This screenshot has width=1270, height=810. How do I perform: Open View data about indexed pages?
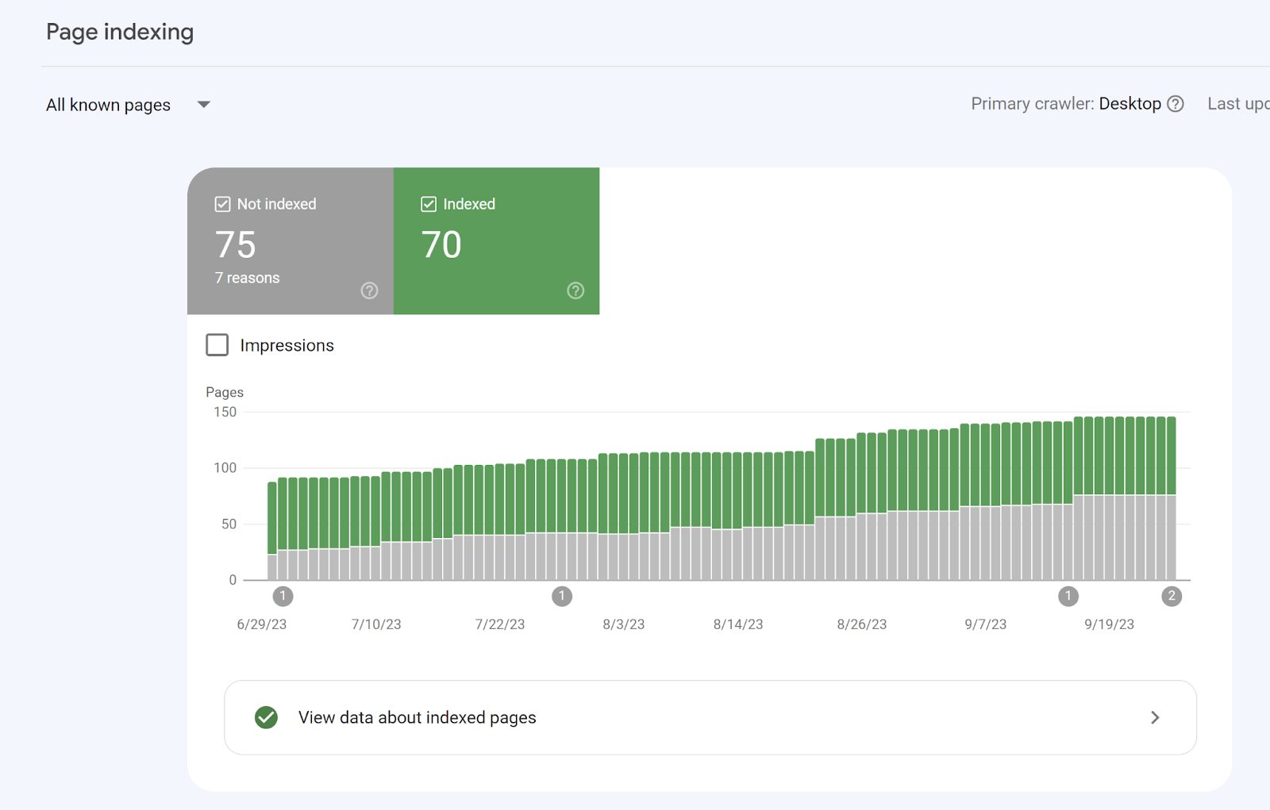tap(418, 717)
